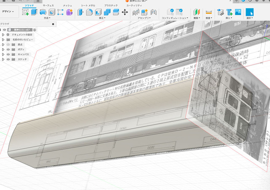Click the ブラウザ panel header

tap(27, 24)
